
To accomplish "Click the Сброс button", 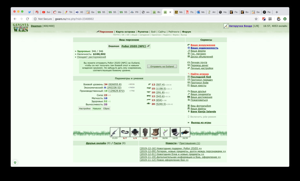I will coord(106,109).
